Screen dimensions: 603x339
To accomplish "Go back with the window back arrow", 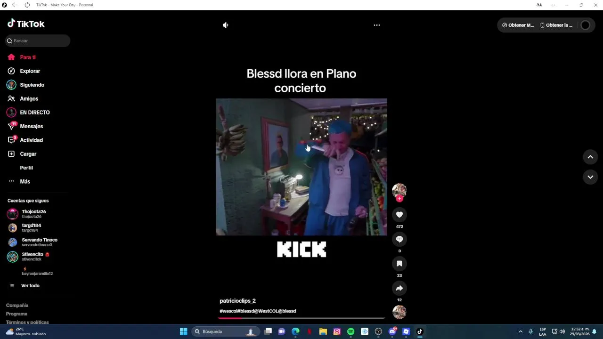I will (x=15, y=5).
